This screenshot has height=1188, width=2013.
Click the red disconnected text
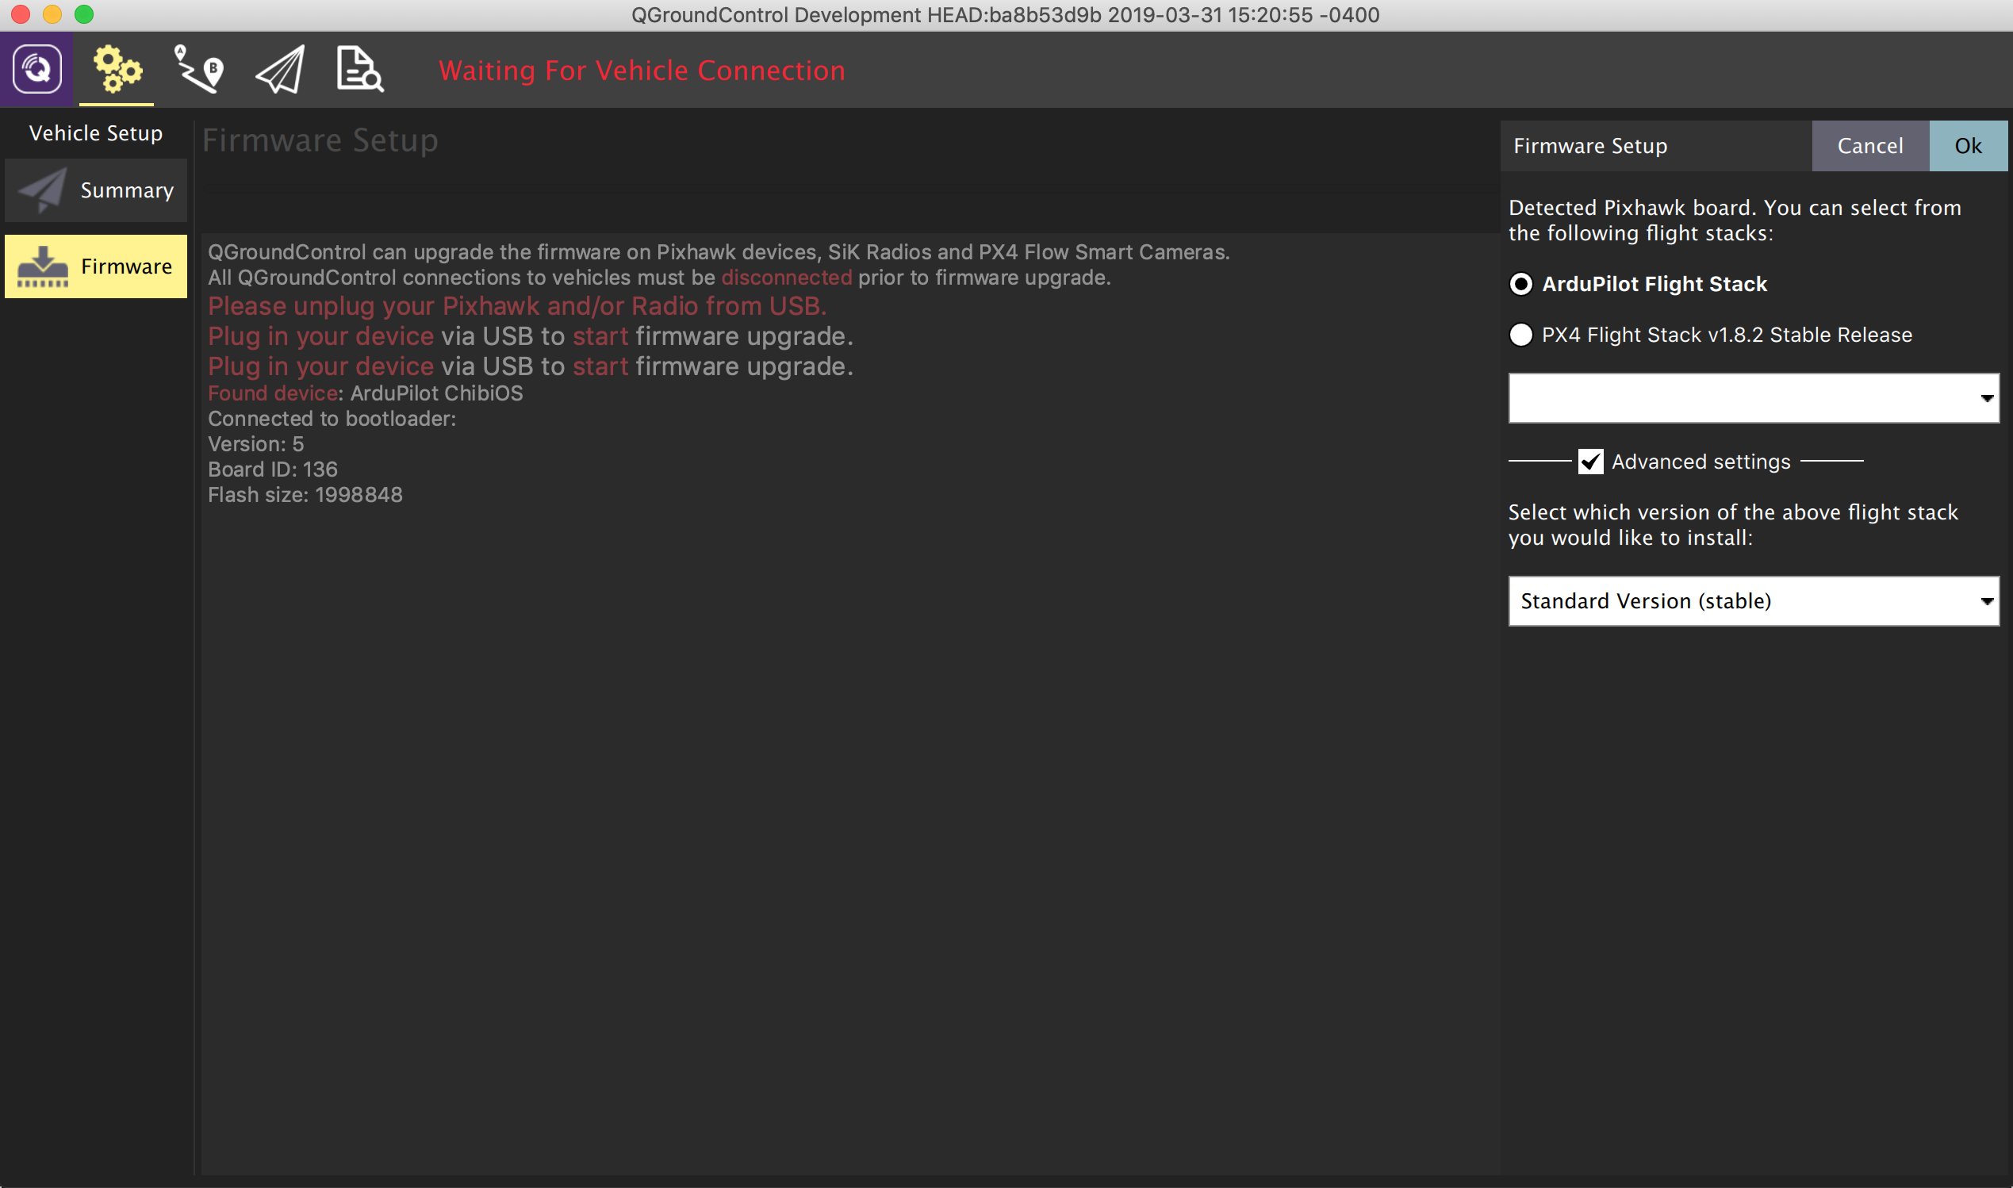click(787, 278)
